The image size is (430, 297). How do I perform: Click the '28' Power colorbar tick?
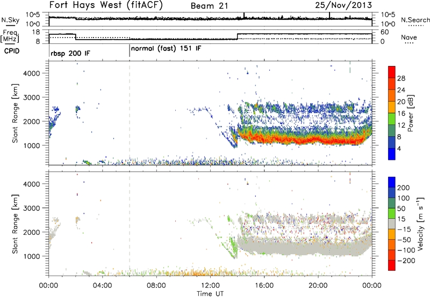pyautogui.click(x=401, y=78)
